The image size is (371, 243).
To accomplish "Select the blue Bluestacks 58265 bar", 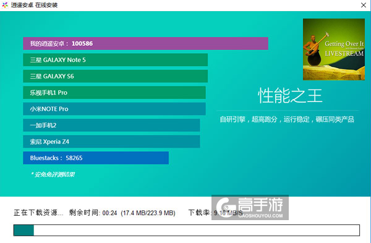I will (96, 158).
